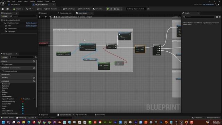Open the Compiler Results tab
Screen dimensions: 222x125
point(65,115)
